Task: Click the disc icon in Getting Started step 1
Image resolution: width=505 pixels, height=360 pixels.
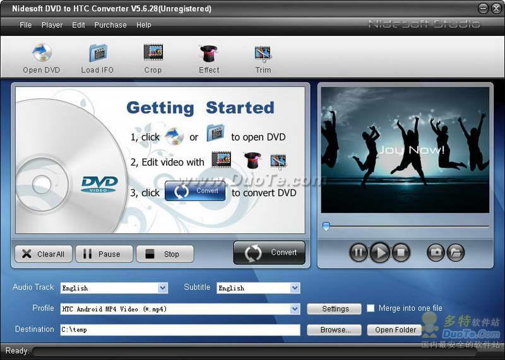Action: point(174,136)
